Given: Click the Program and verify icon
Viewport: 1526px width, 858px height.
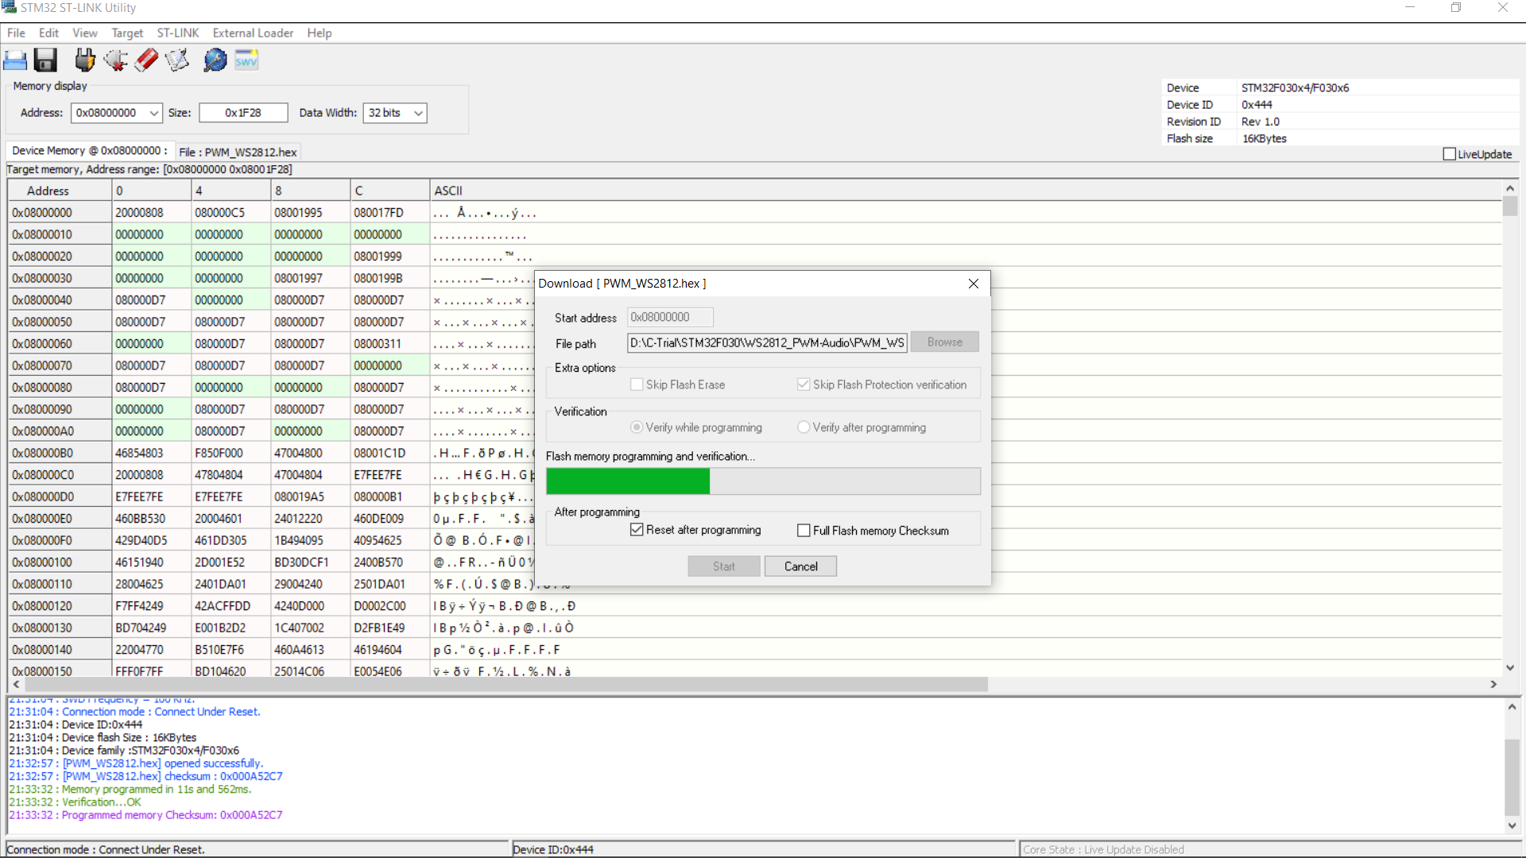Looking at the screenshot, I should click(x=177, y=60).
